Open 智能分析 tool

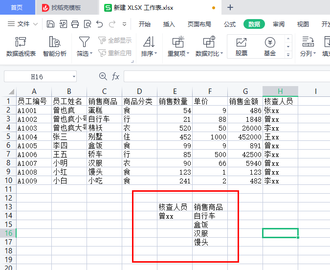(x=55, y=46)
